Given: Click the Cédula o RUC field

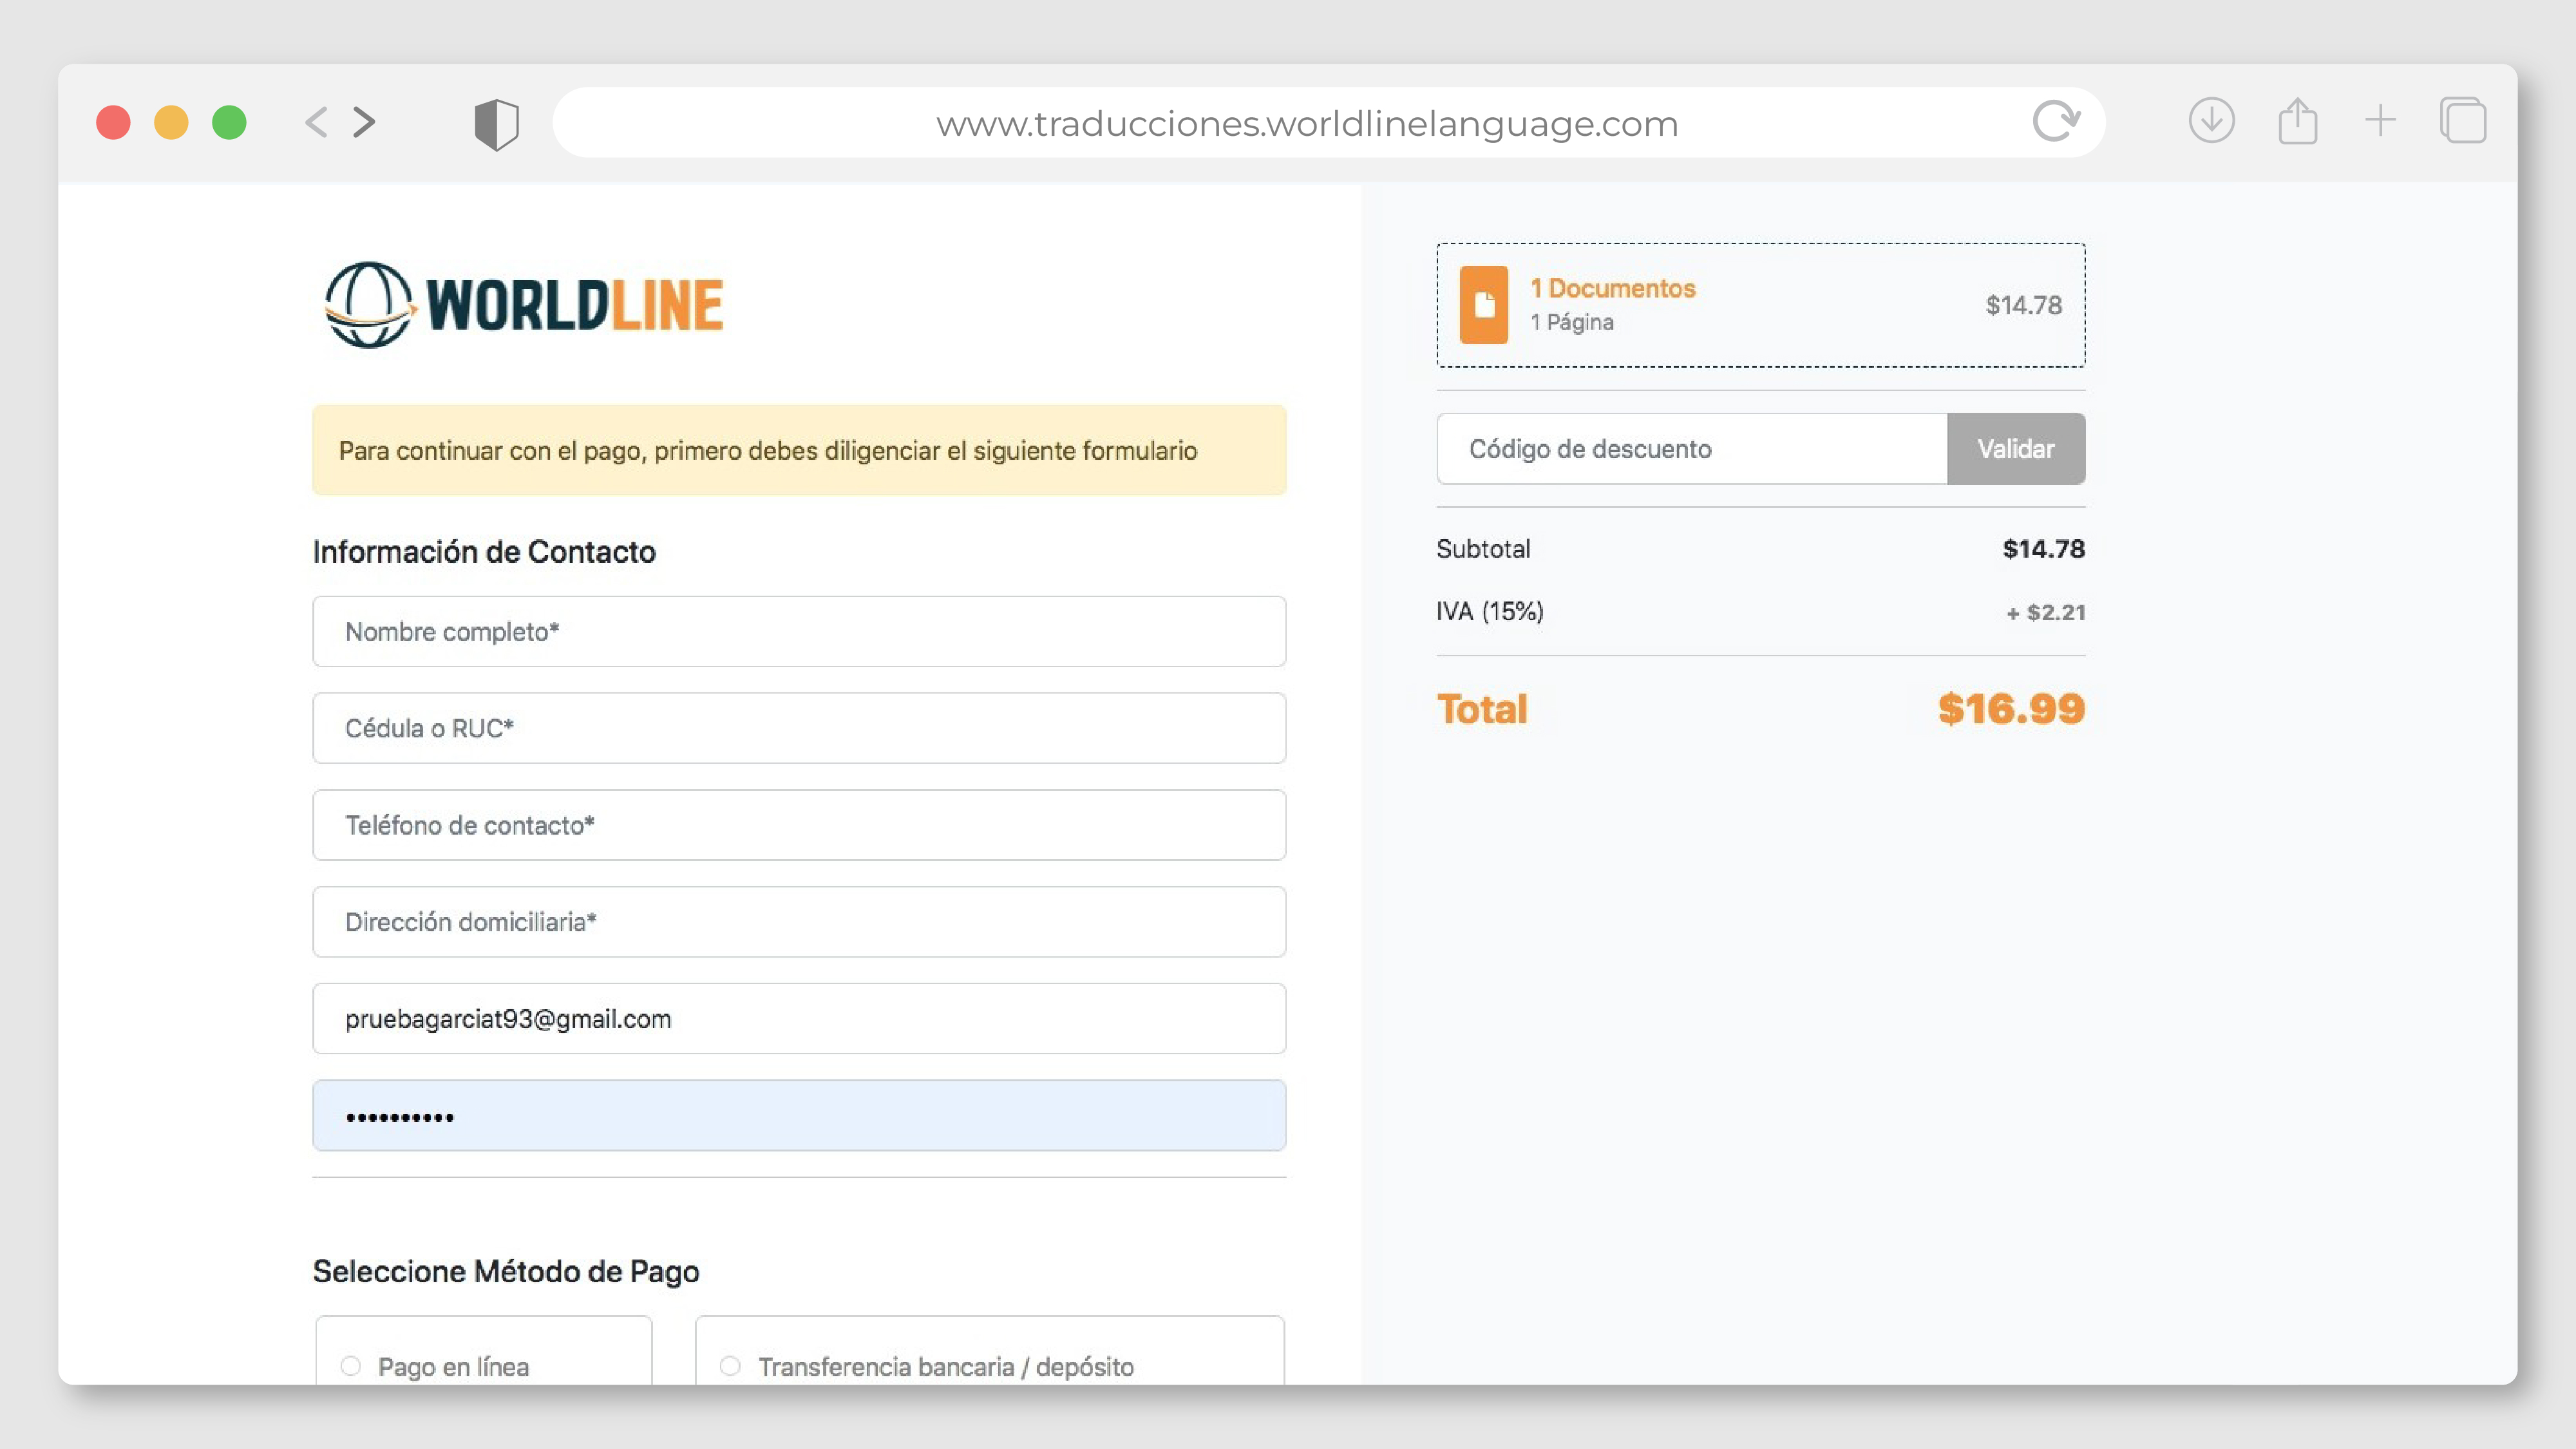Looking at the screenshot, I should tap(798, 728).
